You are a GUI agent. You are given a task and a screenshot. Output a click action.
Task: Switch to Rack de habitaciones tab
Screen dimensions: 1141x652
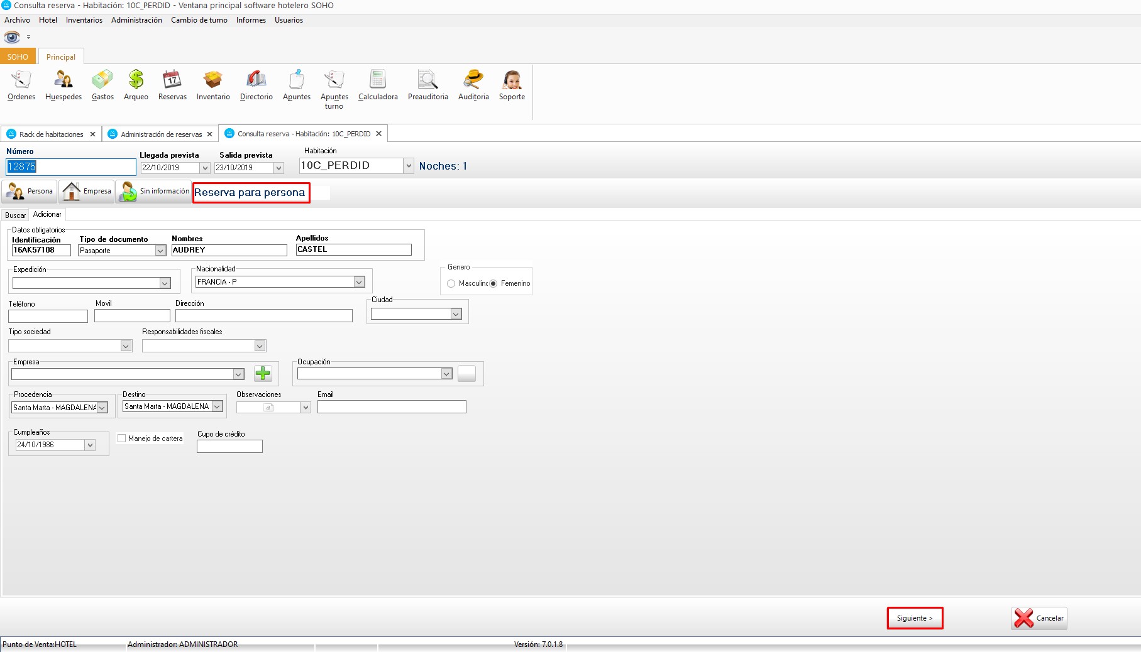pos(51,134)
